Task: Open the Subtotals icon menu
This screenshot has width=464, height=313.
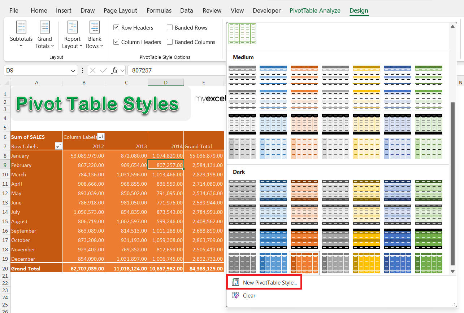Action: [21, 28]
